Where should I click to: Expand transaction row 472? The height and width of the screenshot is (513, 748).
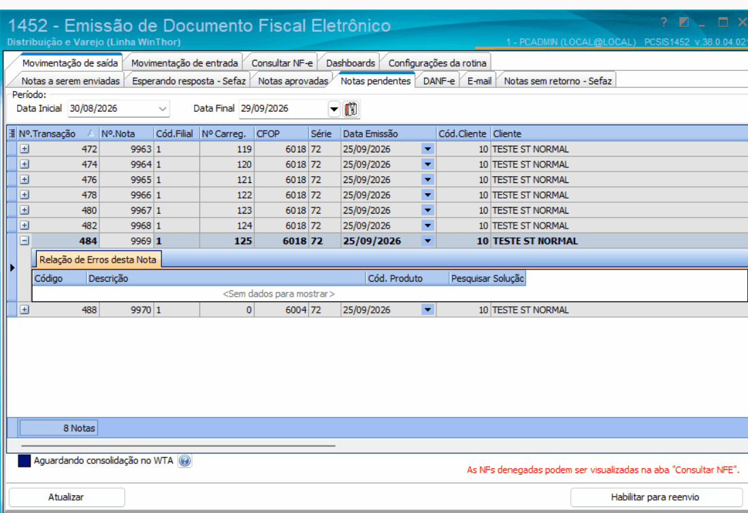click(x=25, y=149)
